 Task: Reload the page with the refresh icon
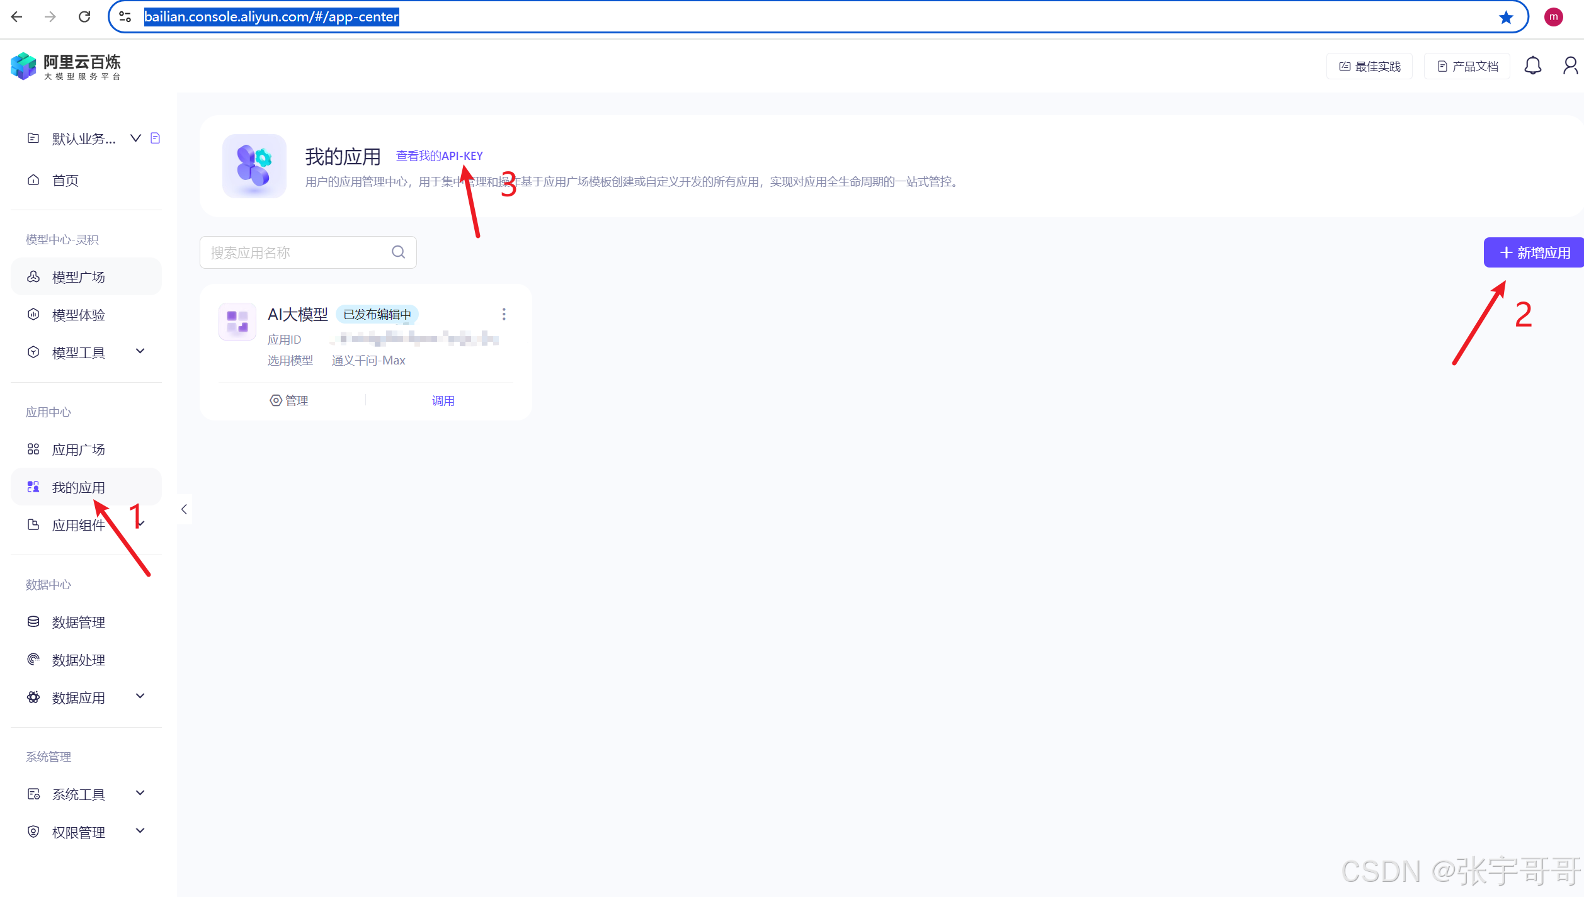(x=84, y=17)
